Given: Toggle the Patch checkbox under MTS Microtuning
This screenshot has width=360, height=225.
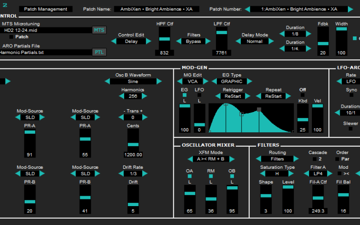Looking at the screenshot, I should tap(11, 37).
